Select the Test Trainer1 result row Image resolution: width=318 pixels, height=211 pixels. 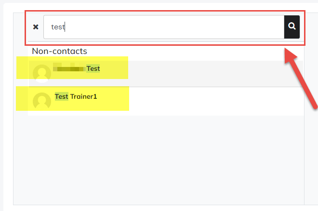coord(166,101)
